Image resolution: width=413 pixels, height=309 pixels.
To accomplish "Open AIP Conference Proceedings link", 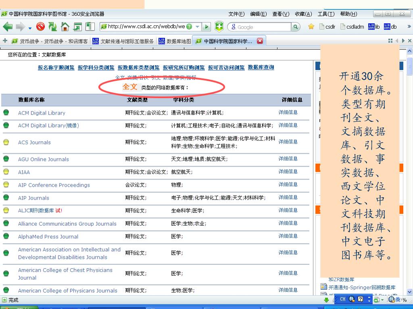I will [54, 185].
